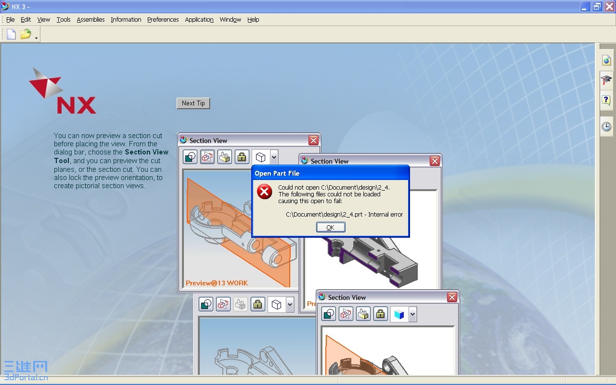Click the Section View Tool icon beside the blue cube
616x385 pixels.
click(x=329, y=314)
